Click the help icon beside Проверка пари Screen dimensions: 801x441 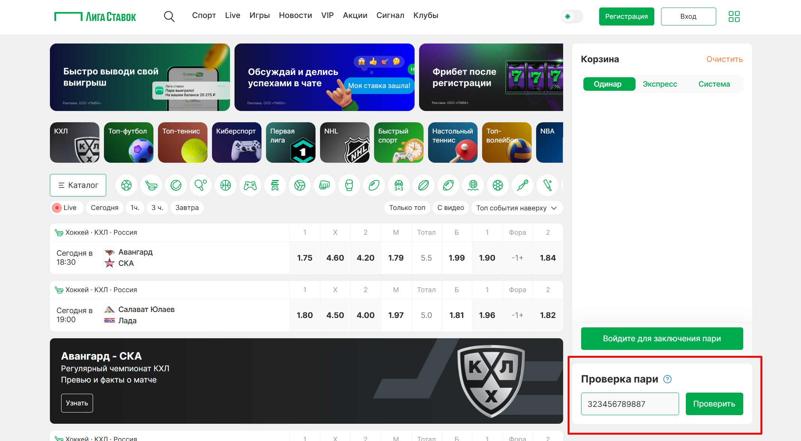pos(667,379)
